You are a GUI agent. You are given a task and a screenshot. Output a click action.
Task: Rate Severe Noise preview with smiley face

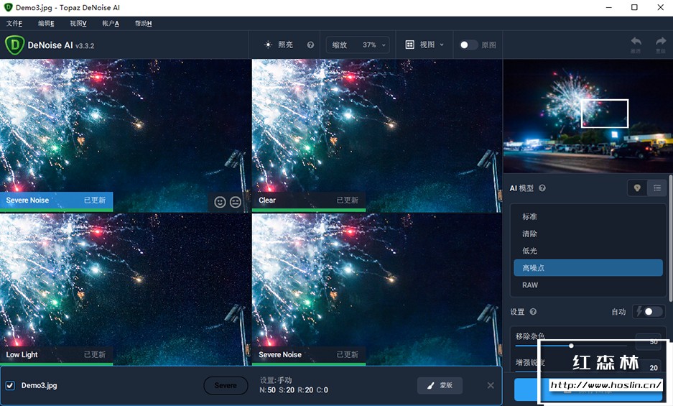pos(220,201)
